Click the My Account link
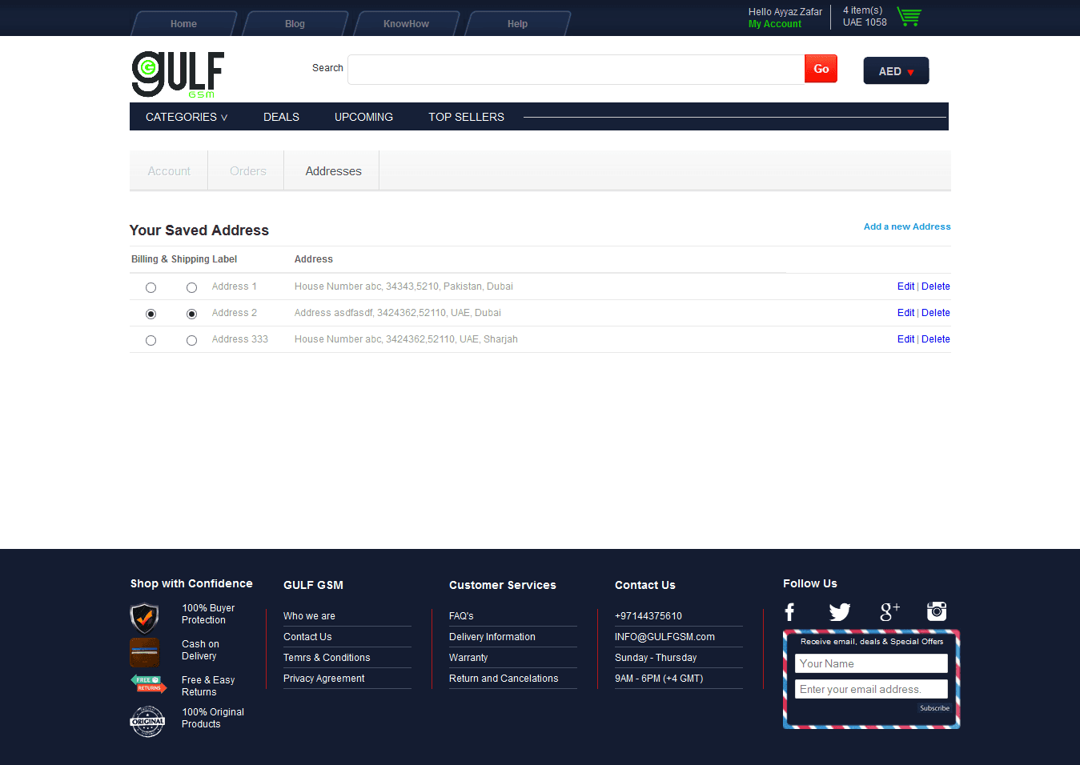The height and width of the screenshot is (765, 1080). 774,24
